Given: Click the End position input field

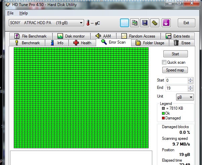Looking at the screenshot, I should pyautogui.click(x=176, y=88).
